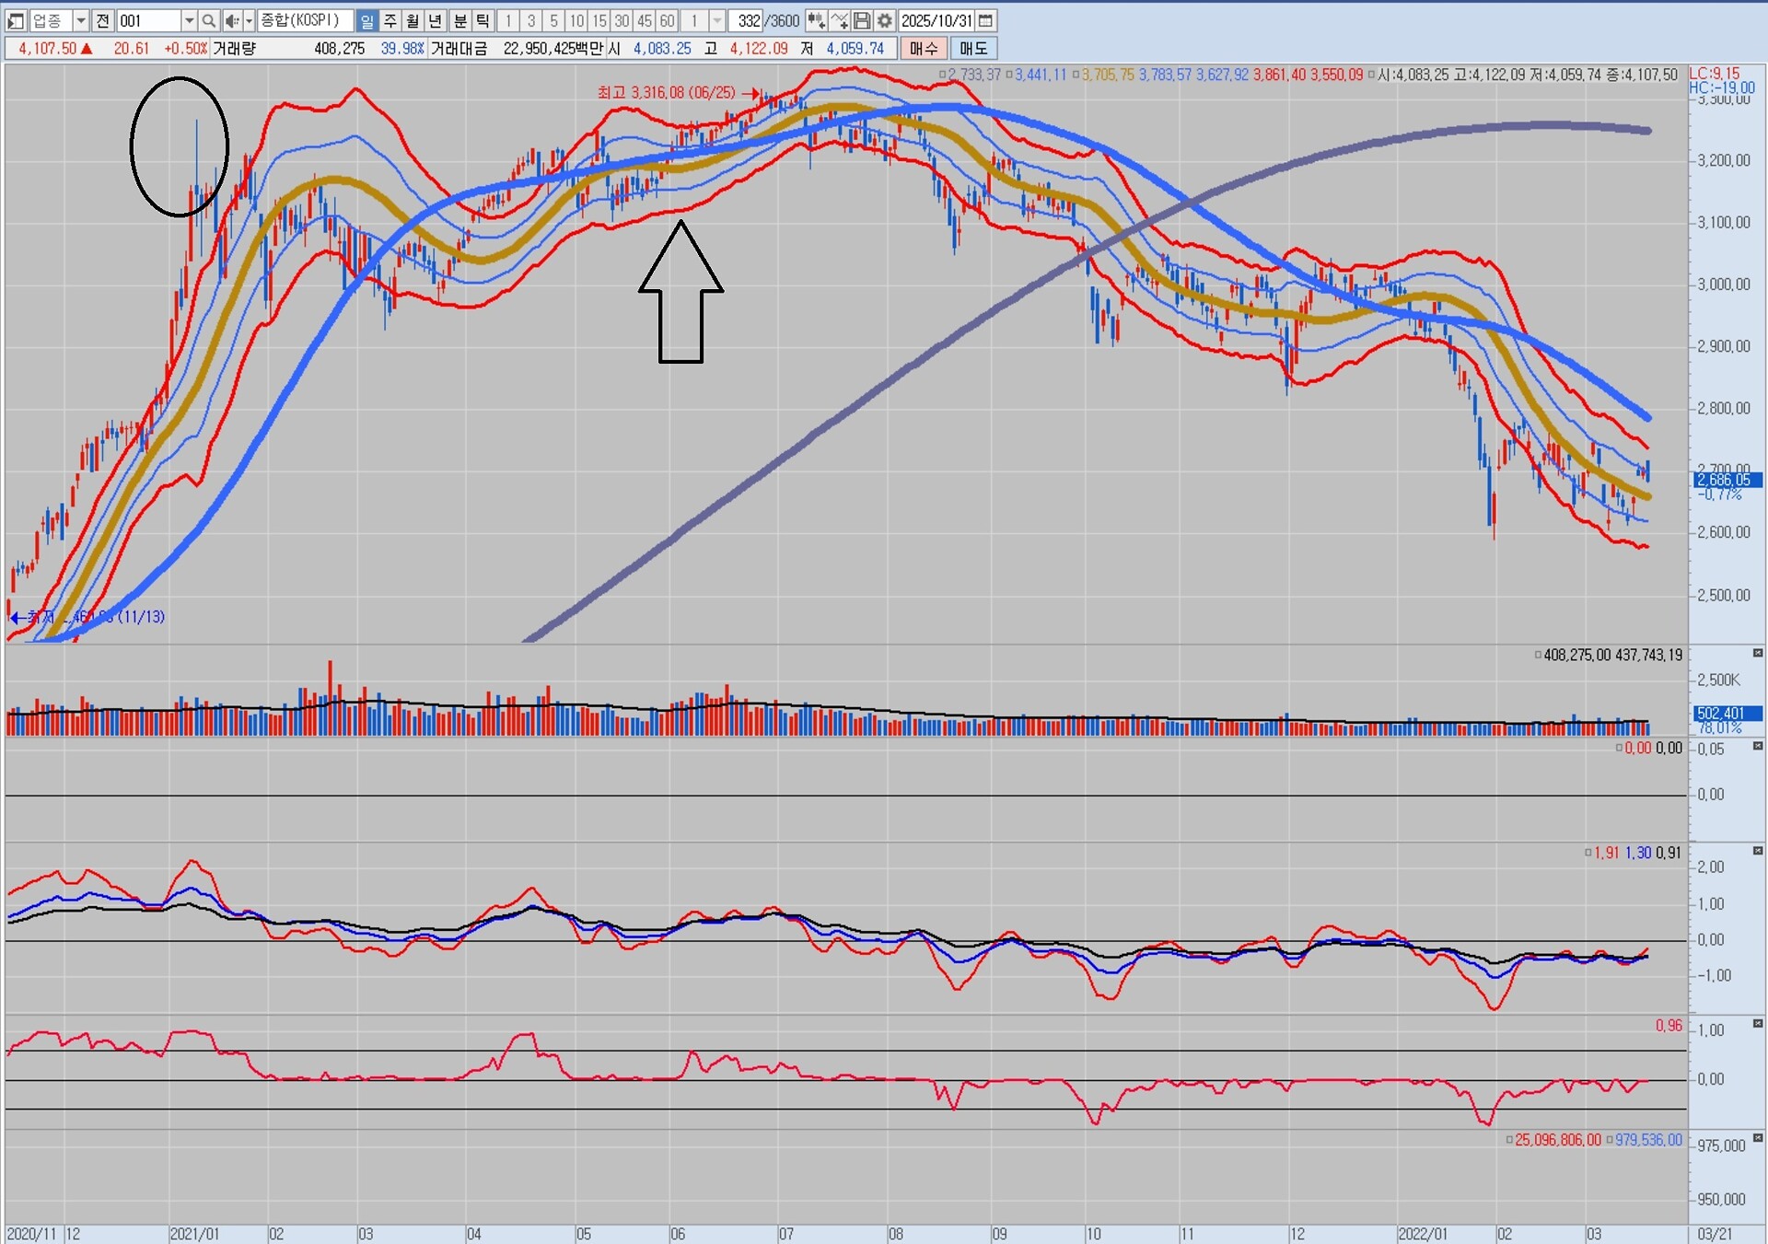Click the search magnifier icon
Screen dimensions: 1768x1244
209,20
